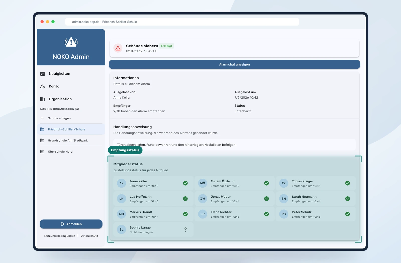The height and width of the screenshot is (263, 401).
Task: Click the AK avatar for Anna Keller
Action: (x=122, y=183)
